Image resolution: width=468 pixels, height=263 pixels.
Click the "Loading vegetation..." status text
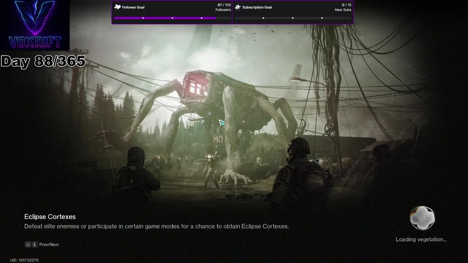[421, 240]
